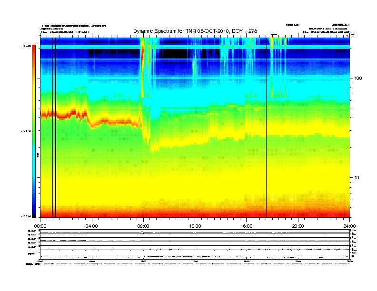Image resolution: width=377 pixels, height=291 pixels.
Task: Click the "12:00" time axis label
Action: coord(195,226)
